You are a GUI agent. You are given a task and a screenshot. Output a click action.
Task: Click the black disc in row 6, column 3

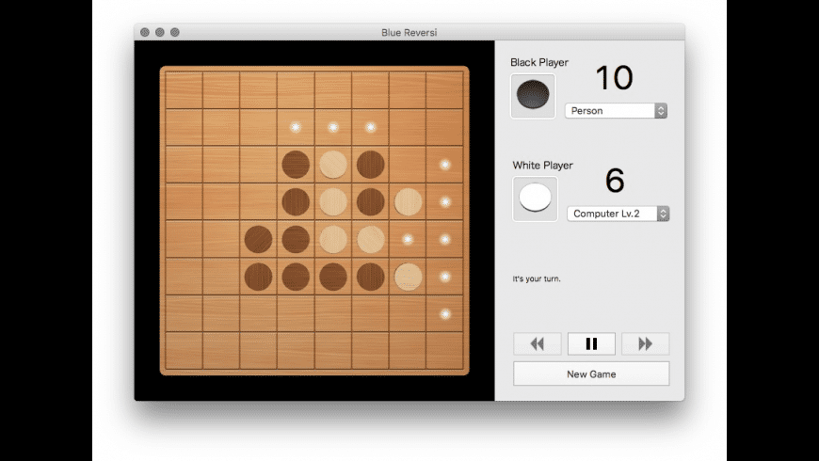259,277
